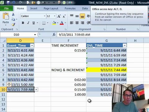The height and width of the screenshot is (112, 149).
Task: Switch to the Page Layout tab
Action: (x=51, y=8)
